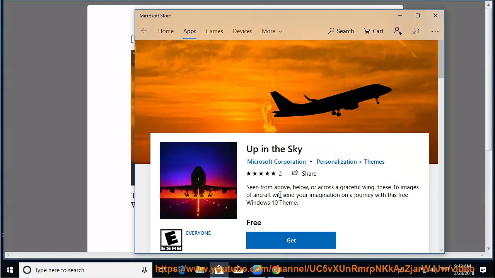Open downloads and updates indicator
The image size is (495, 278).
[416, 31]
